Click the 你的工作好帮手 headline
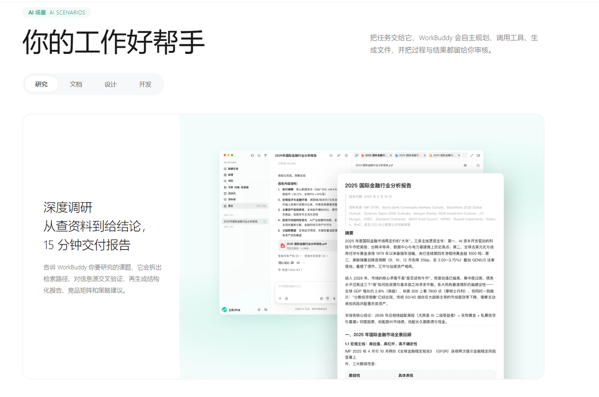Image resolution: width=599 pixels, height=397 pixels. (x=114, y=42)
